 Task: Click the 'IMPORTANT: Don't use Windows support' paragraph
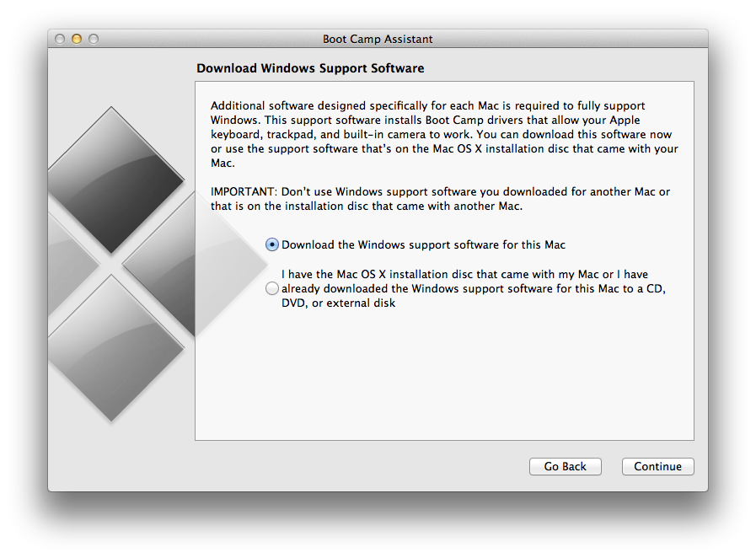click(440, 199)
